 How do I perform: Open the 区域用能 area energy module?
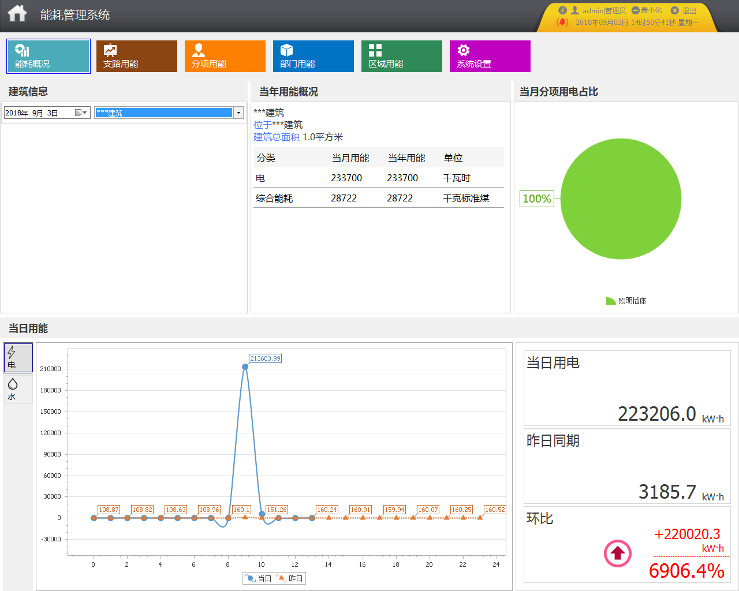tap(401, 57)
